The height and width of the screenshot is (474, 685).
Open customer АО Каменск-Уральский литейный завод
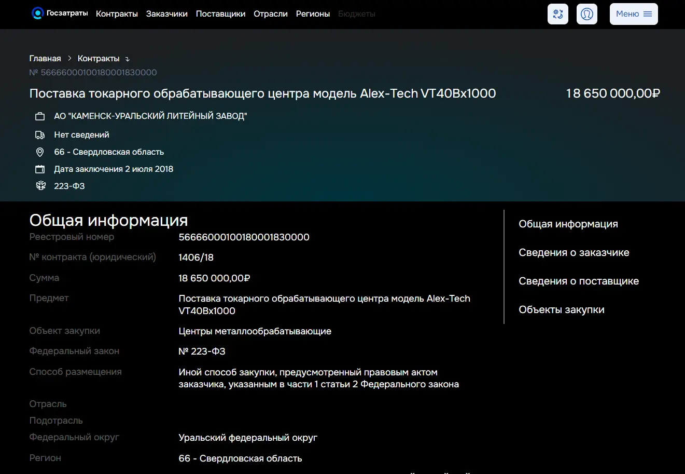150,116
